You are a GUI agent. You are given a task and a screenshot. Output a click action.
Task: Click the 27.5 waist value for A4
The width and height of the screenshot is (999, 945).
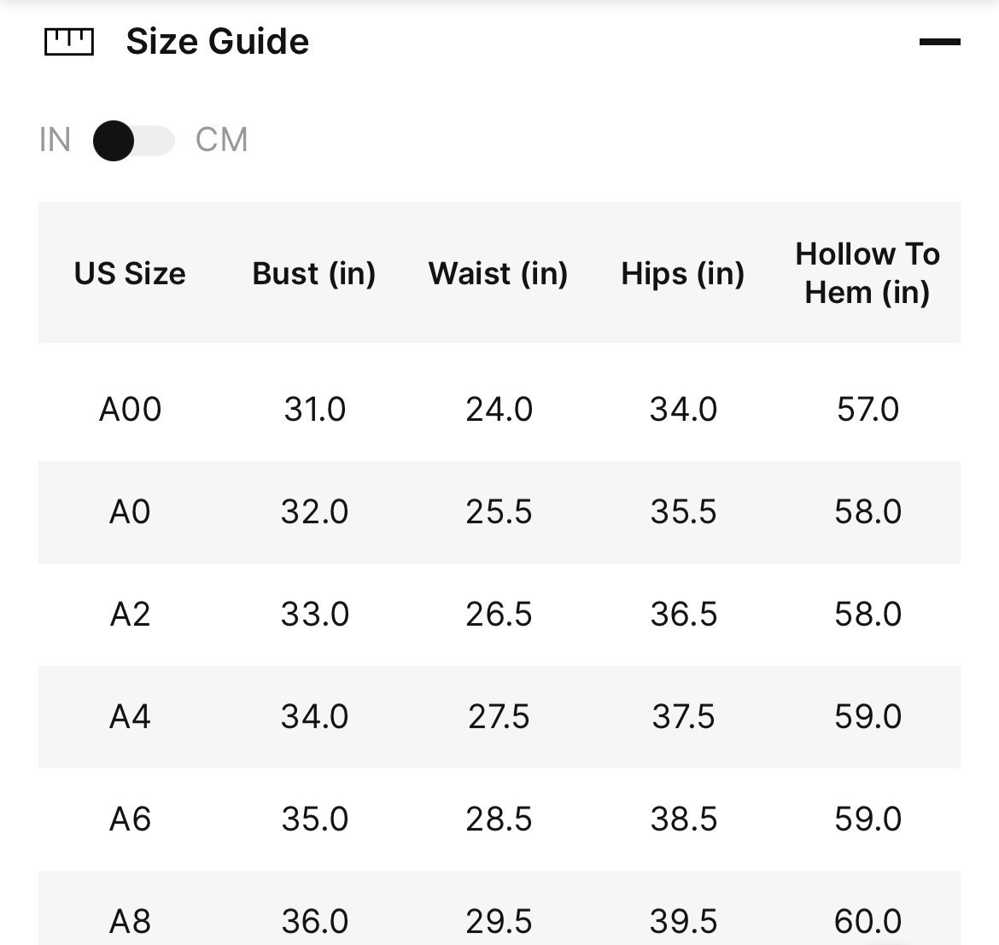coord(499,717)
